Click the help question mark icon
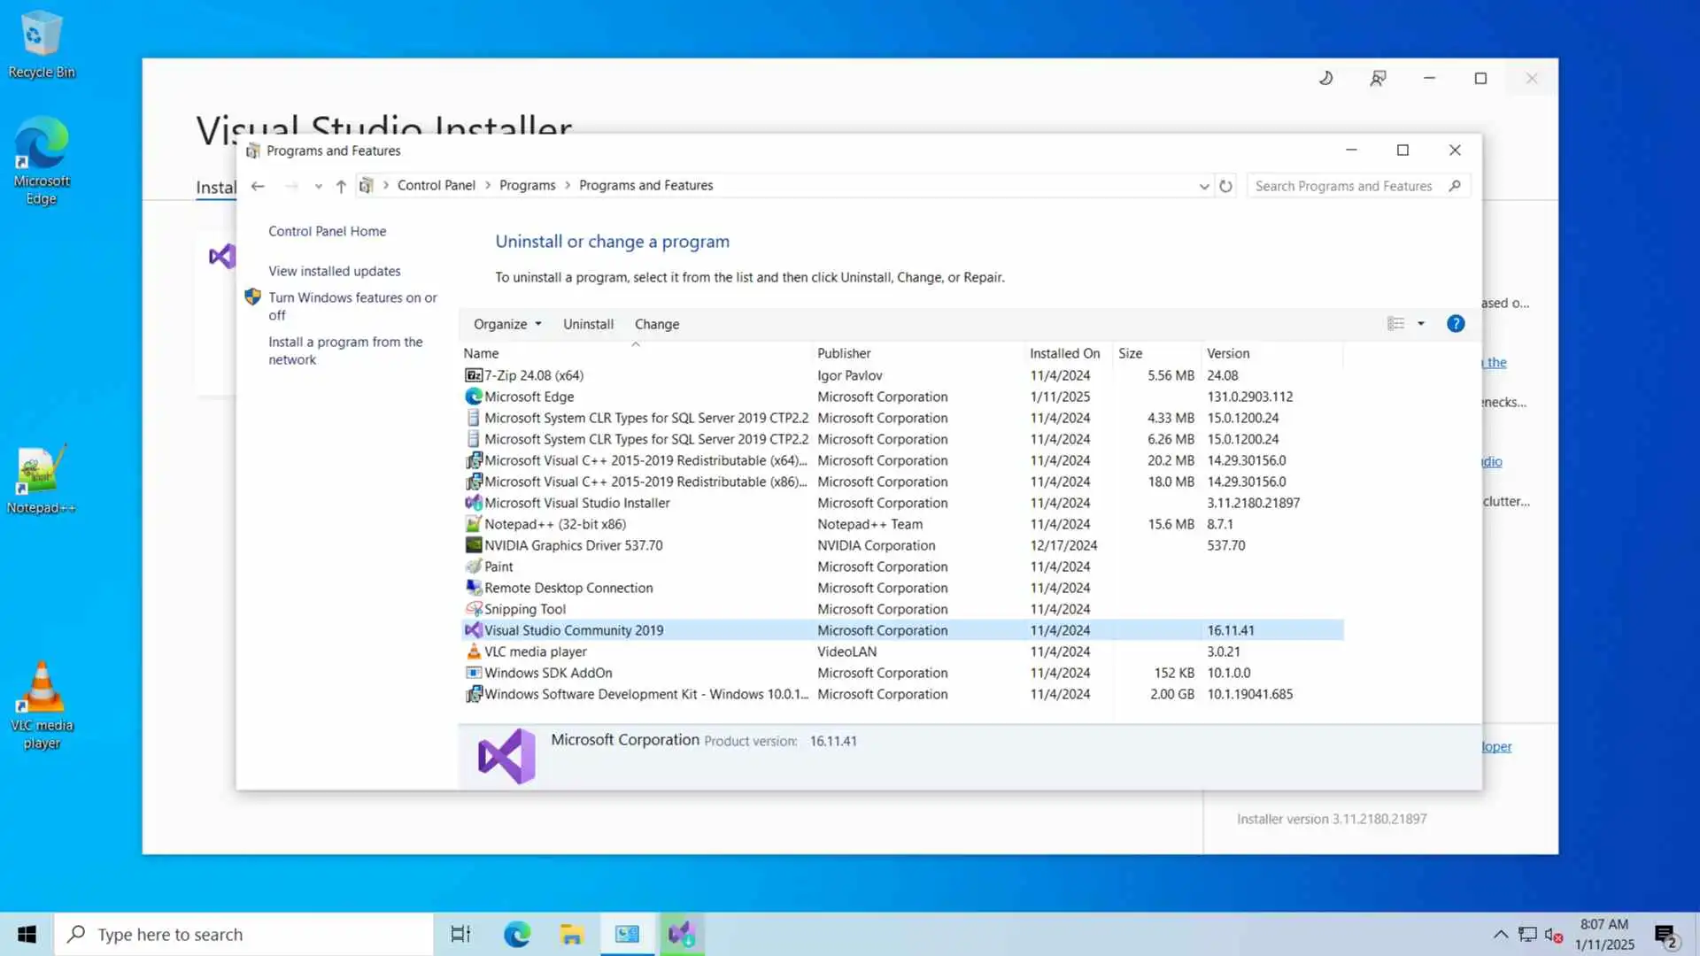Image resolution: width=1700 pixels, height=956 pixels. (1456, 324)
